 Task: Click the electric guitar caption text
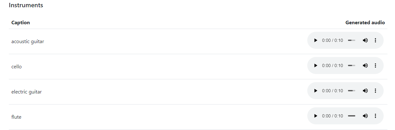click(x=27, y=92)
